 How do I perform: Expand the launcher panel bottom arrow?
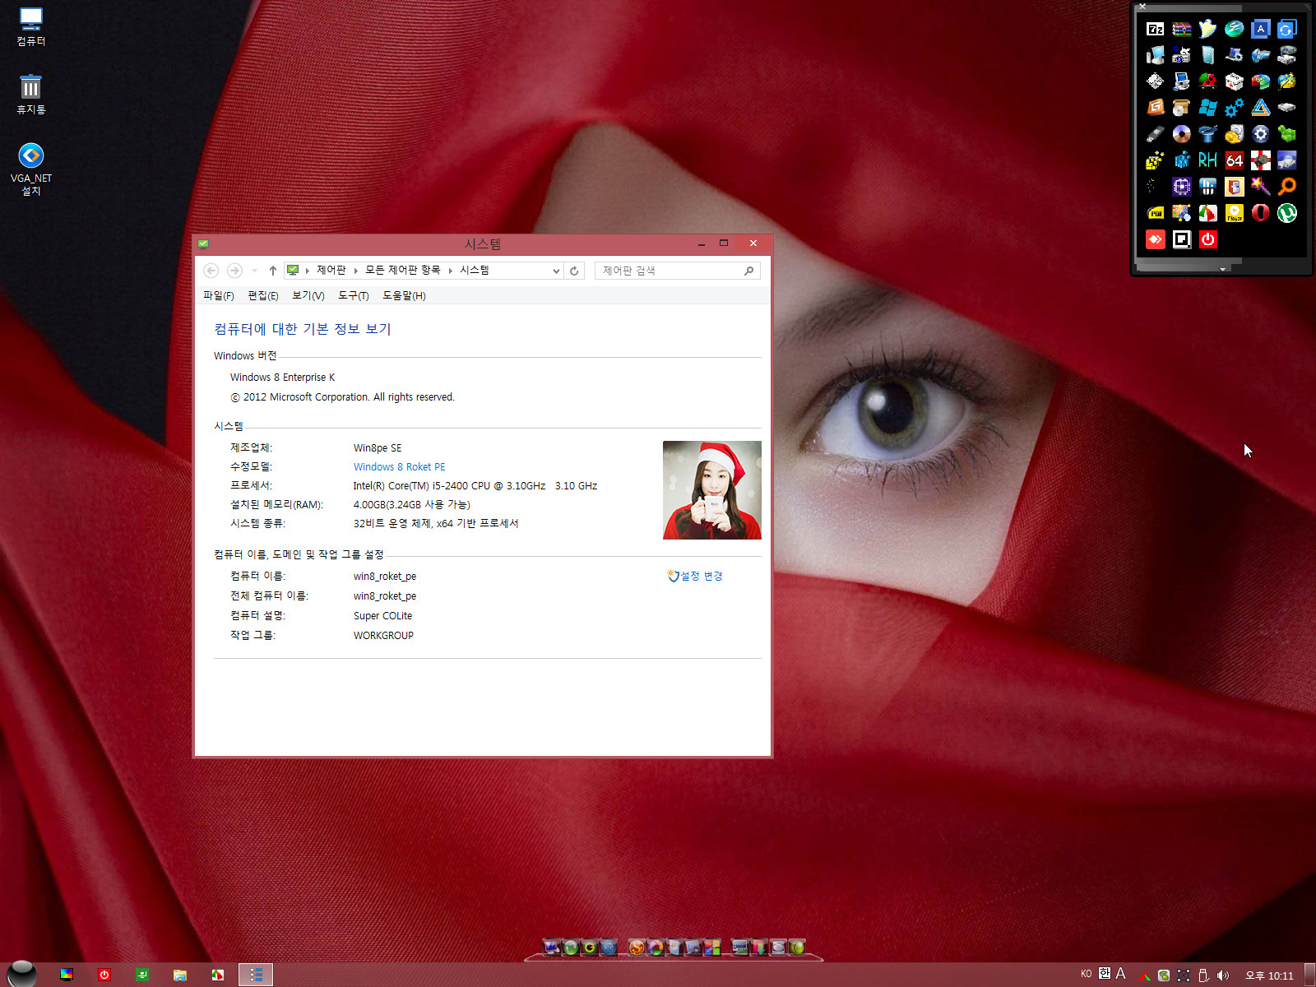pos(1222,269)
